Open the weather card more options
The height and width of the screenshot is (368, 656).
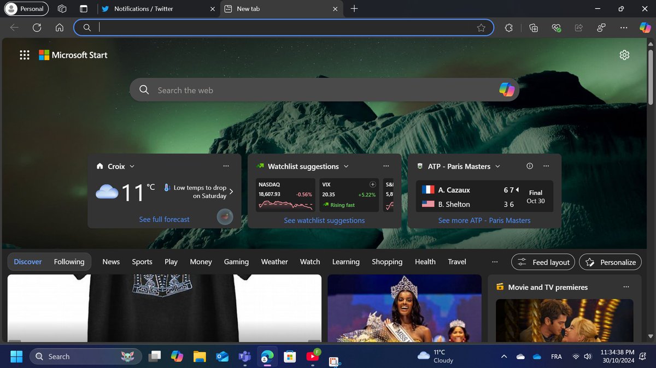pyautogui.click(x=226, y=167)
